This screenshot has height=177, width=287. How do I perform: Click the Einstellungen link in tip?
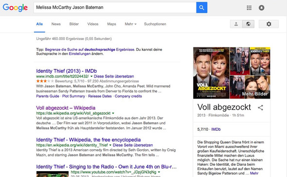(80, 54)
